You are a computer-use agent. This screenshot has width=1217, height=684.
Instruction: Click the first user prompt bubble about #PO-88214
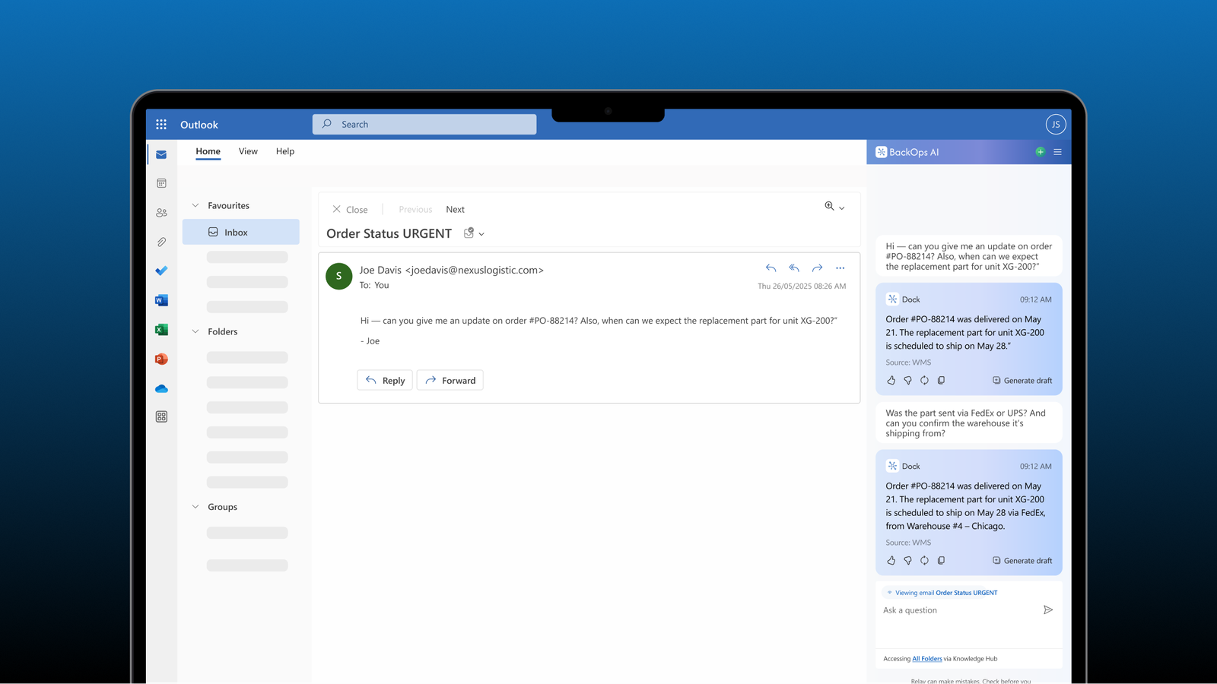[969, 256]
